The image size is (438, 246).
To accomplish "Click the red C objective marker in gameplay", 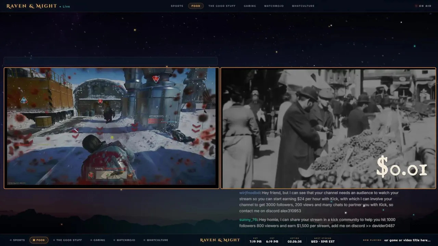I will [156, 79].
